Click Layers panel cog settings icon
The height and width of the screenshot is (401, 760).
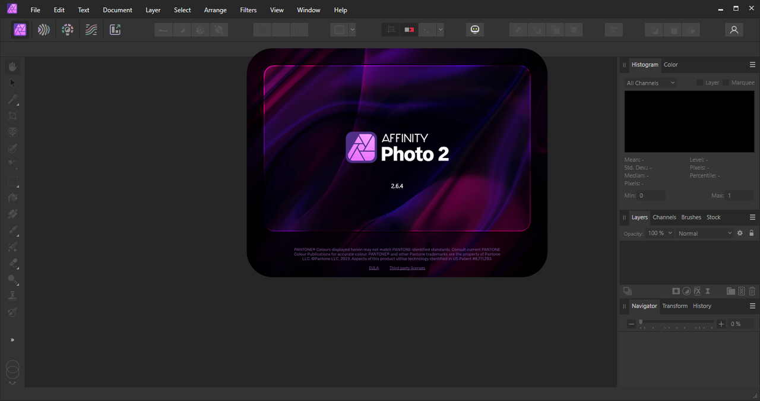point(740,233)
